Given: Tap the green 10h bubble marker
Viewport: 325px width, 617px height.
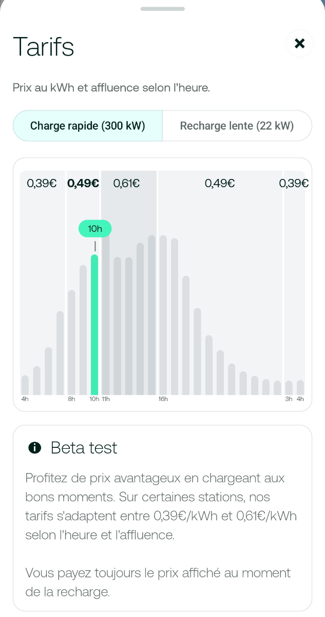Looking at the screenshot, I should 95,229.
